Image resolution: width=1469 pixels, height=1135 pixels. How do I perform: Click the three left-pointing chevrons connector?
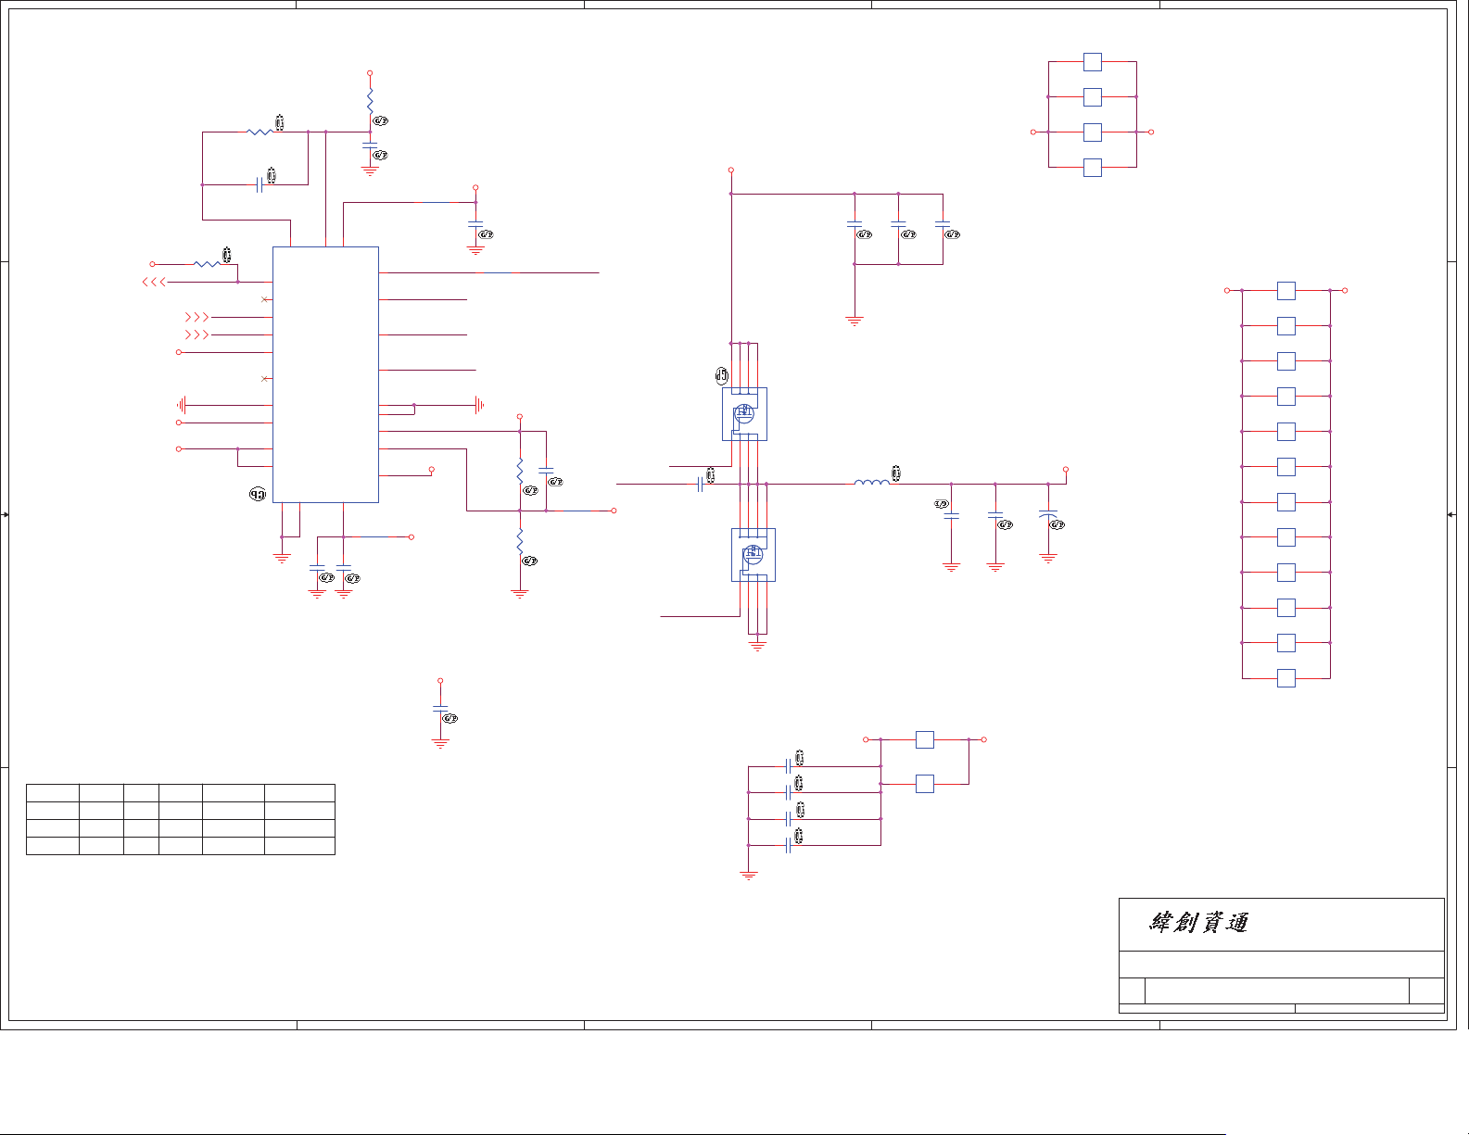click(154, 282)
